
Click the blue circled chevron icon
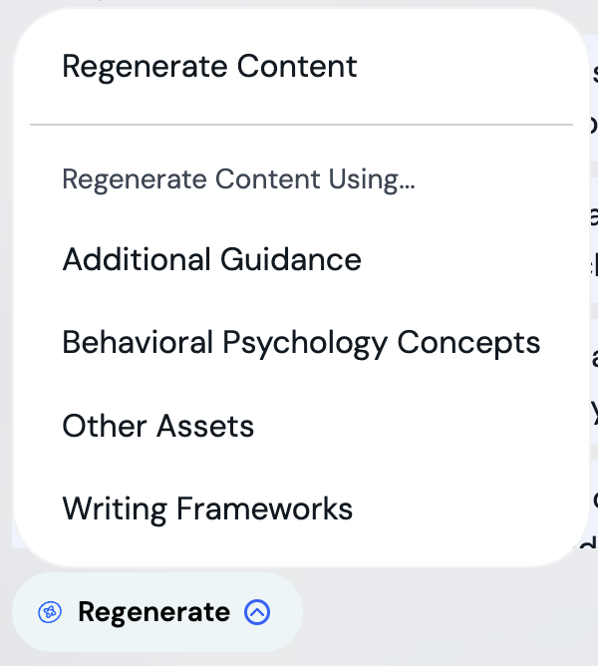[257, 612]
